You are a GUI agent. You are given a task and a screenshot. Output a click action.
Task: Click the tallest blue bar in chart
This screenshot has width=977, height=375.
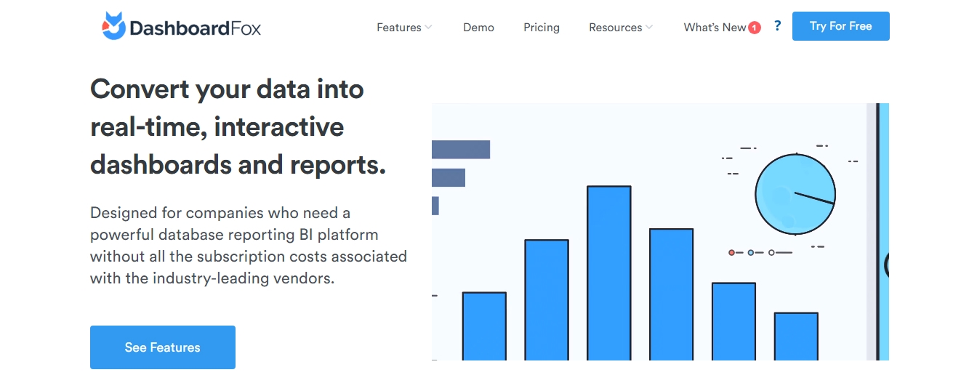point(608,273)
